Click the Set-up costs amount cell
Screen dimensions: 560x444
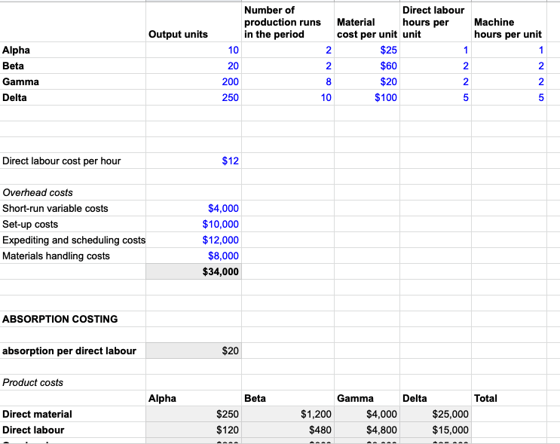coord(194,224)
